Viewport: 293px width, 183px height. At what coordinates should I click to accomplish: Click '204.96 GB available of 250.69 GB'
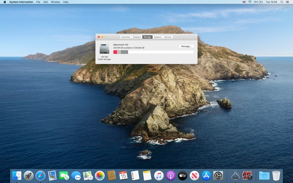point(129,48)
